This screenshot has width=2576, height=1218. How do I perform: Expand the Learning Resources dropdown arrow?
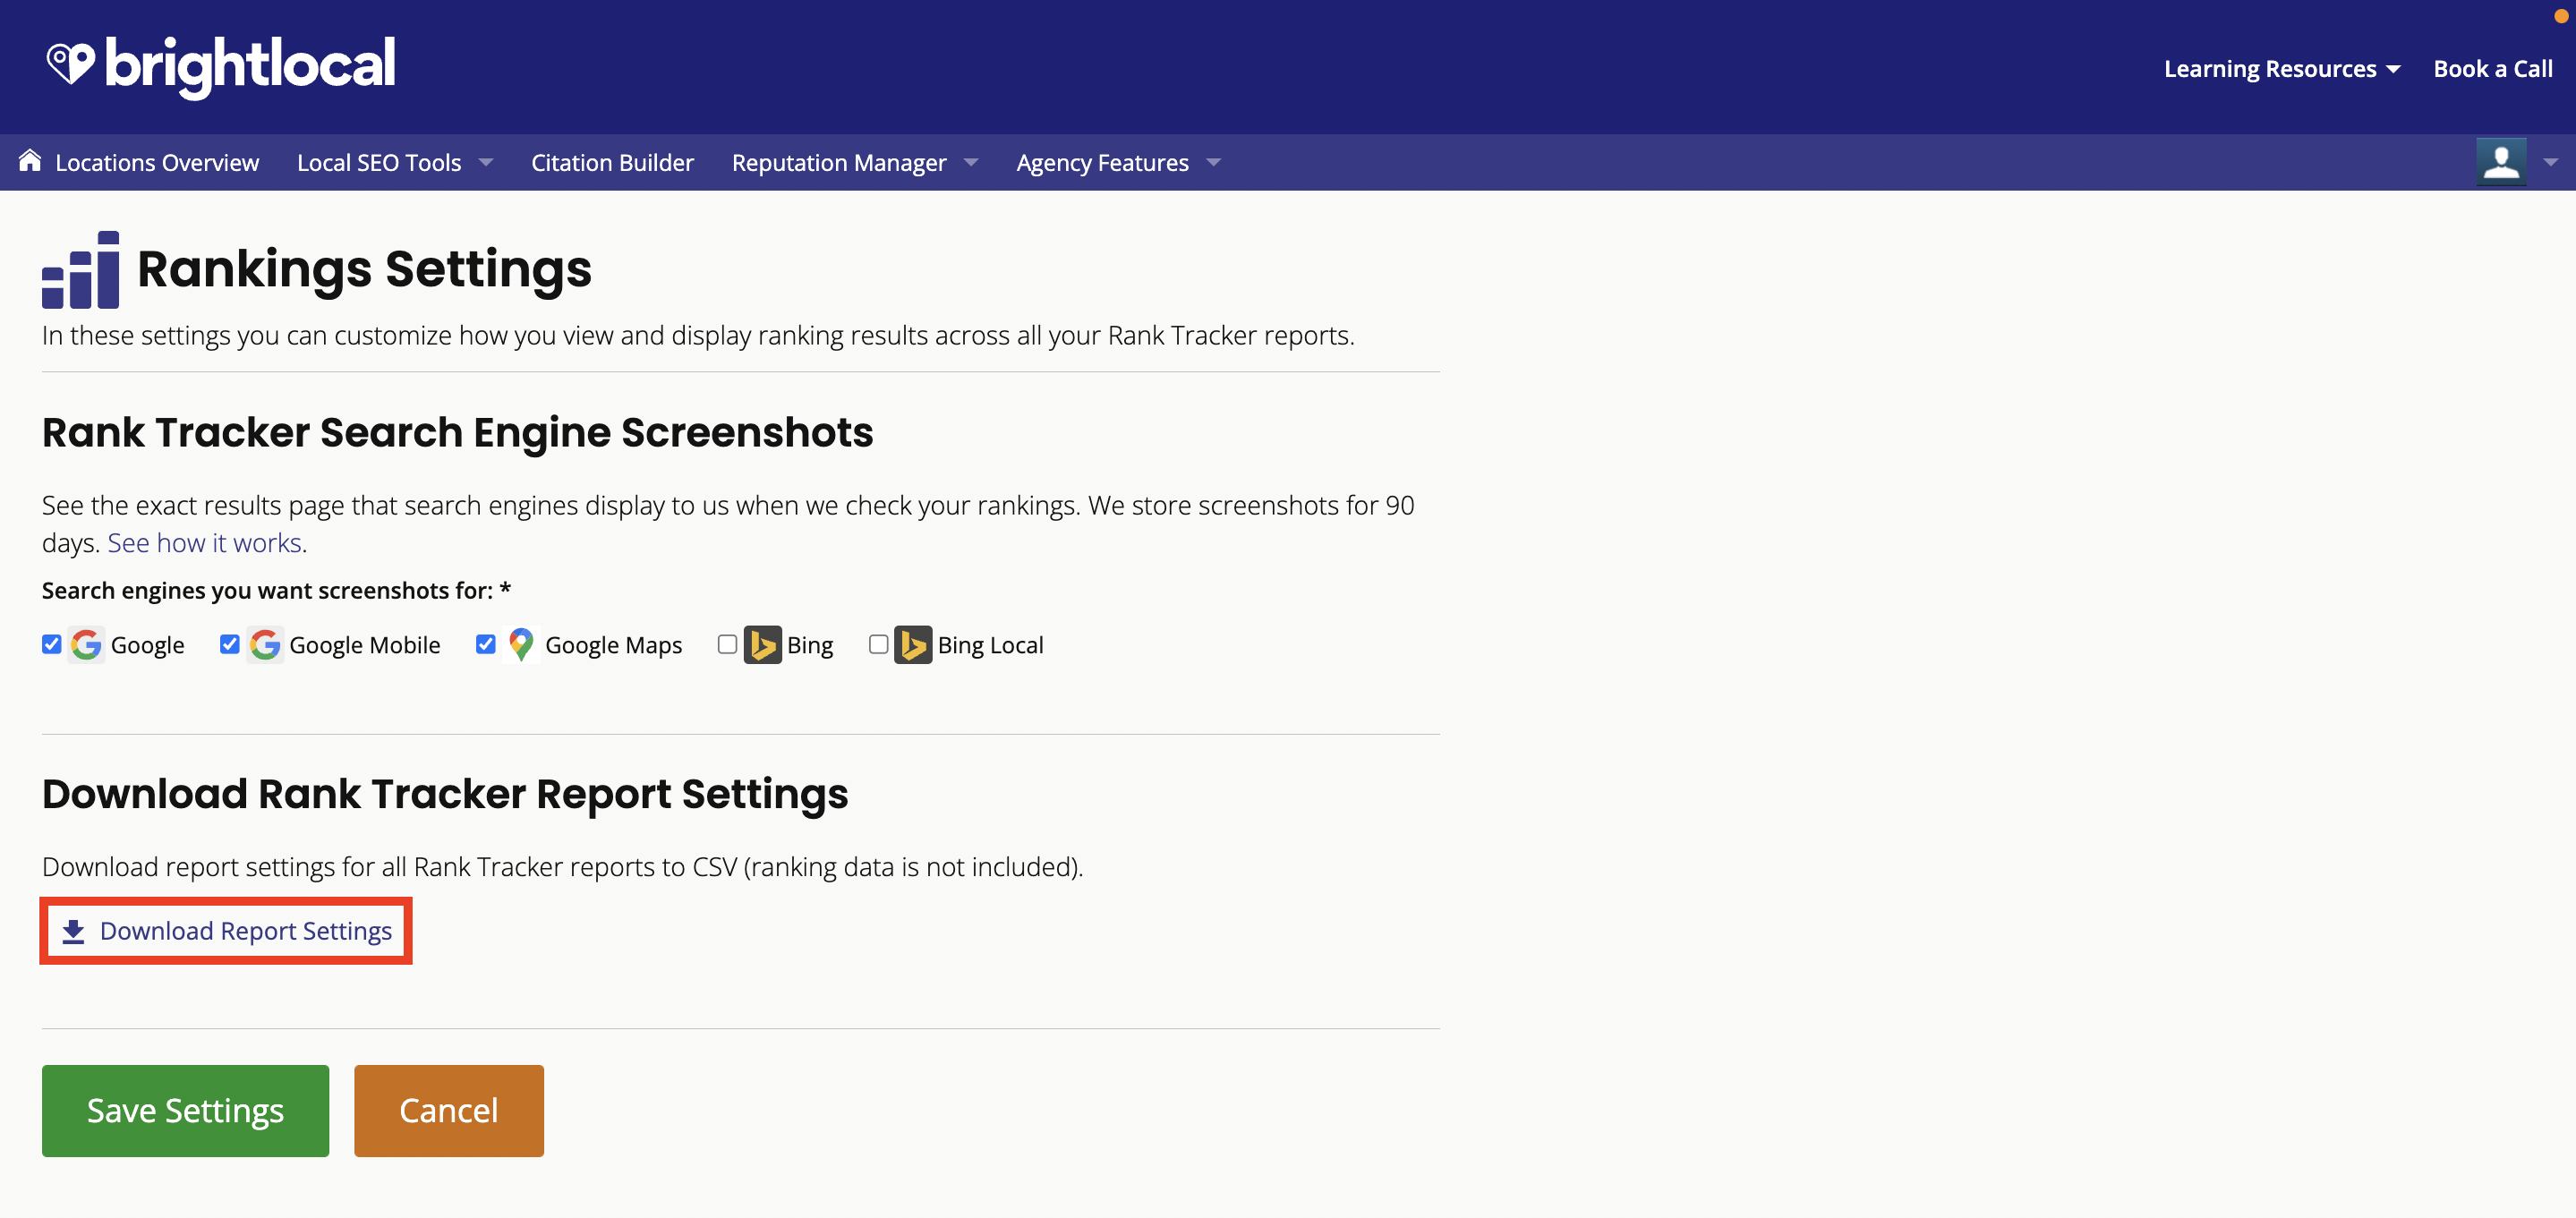[x=2393, y=70]
